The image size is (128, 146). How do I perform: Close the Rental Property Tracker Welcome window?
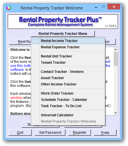pos(114,7)
